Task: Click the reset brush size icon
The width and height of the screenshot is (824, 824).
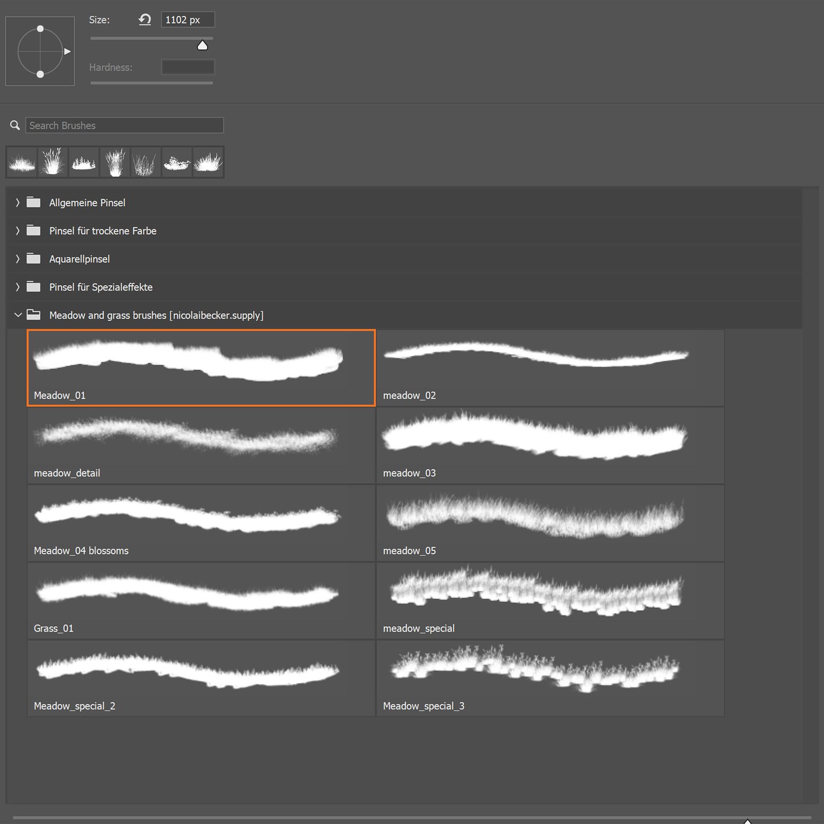Action: [144, 20]
